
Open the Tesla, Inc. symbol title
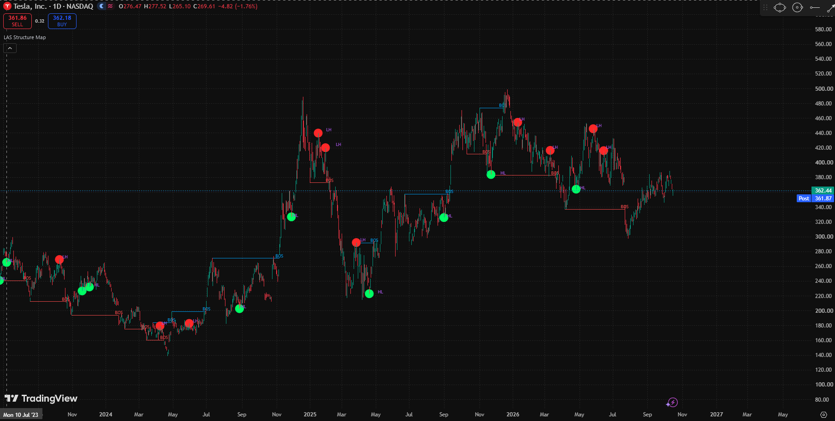click(x=30, y=6)
